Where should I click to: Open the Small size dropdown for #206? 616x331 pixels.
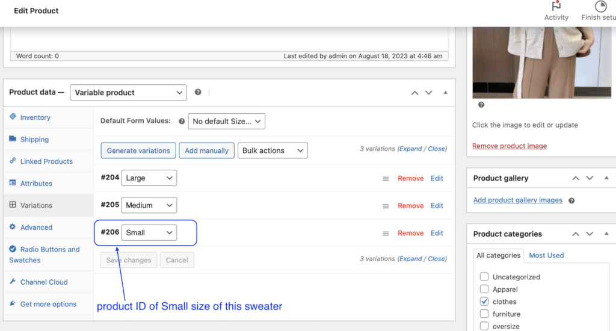pyautogui.click(x=149, y=233)
